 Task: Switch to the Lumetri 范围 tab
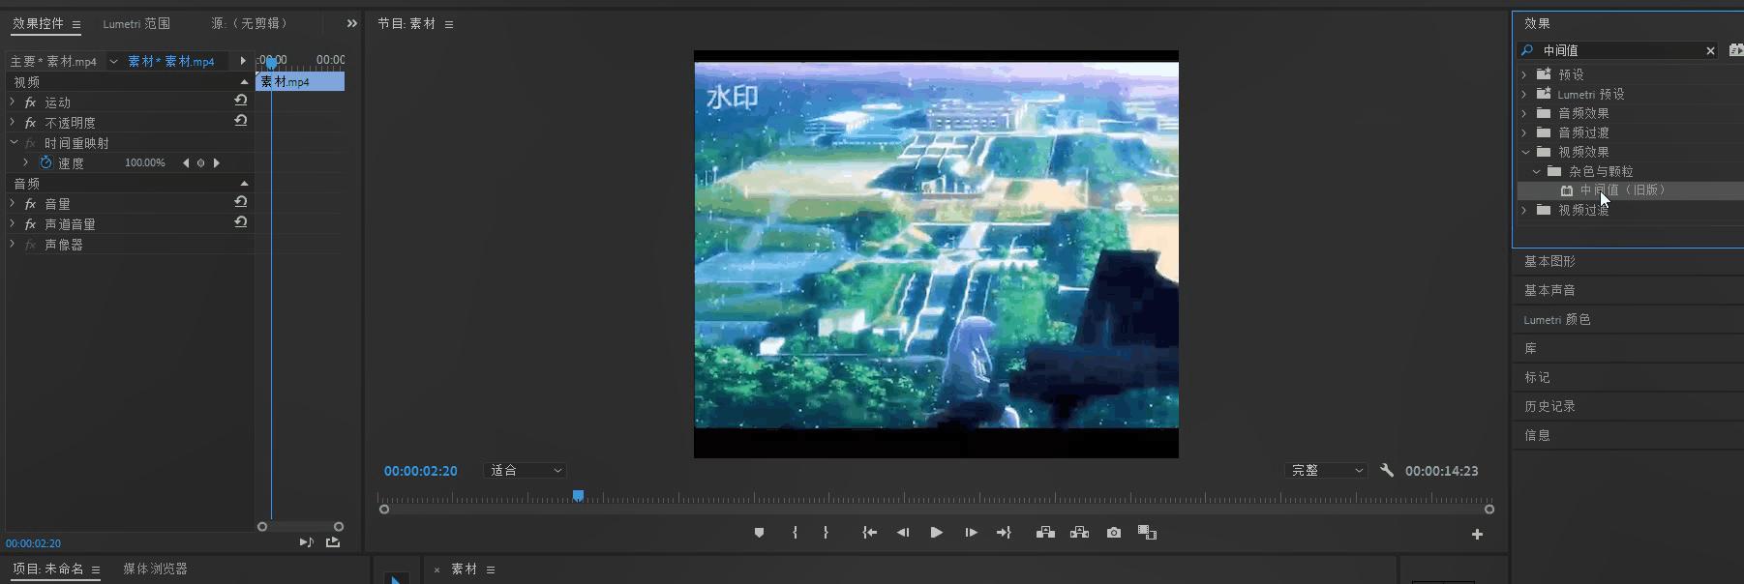136,23
